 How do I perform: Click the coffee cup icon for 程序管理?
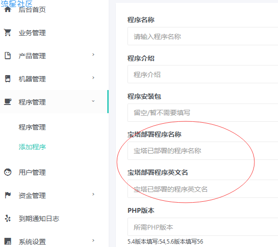pyautogui.click(x=8, y=102)
